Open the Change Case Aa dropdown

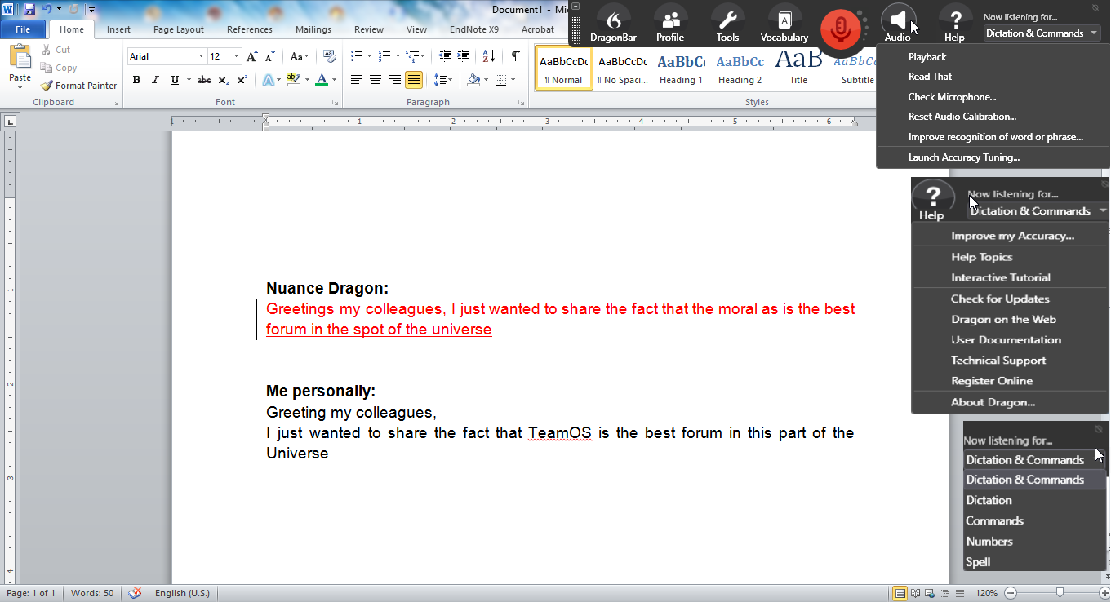300,56
